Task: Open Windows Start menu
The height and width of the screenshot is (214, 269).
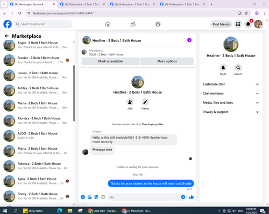Action: [x=5, y=211]
